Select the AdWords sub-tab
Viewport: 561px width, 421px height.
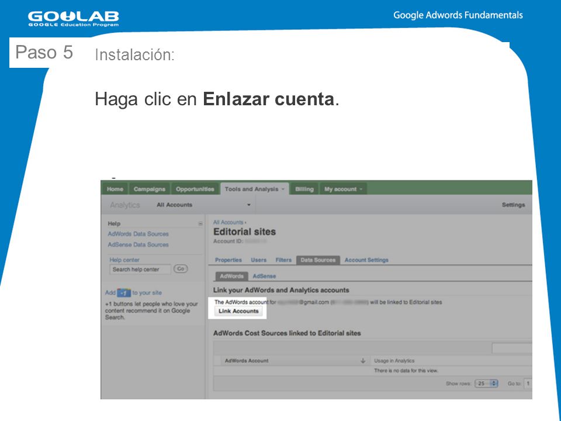(x=231, y=276)
